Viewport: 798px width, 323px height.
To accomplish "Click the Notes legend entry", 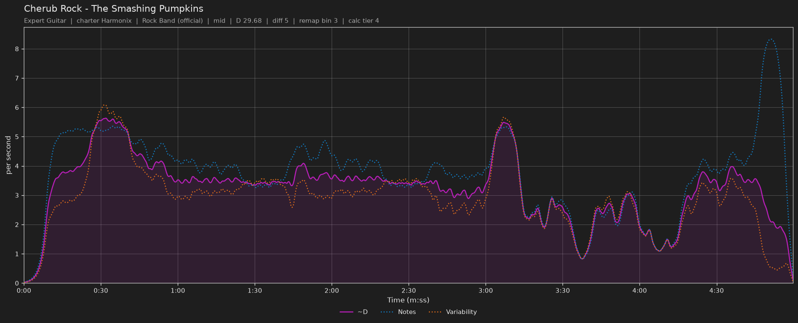I will [398, 312].
